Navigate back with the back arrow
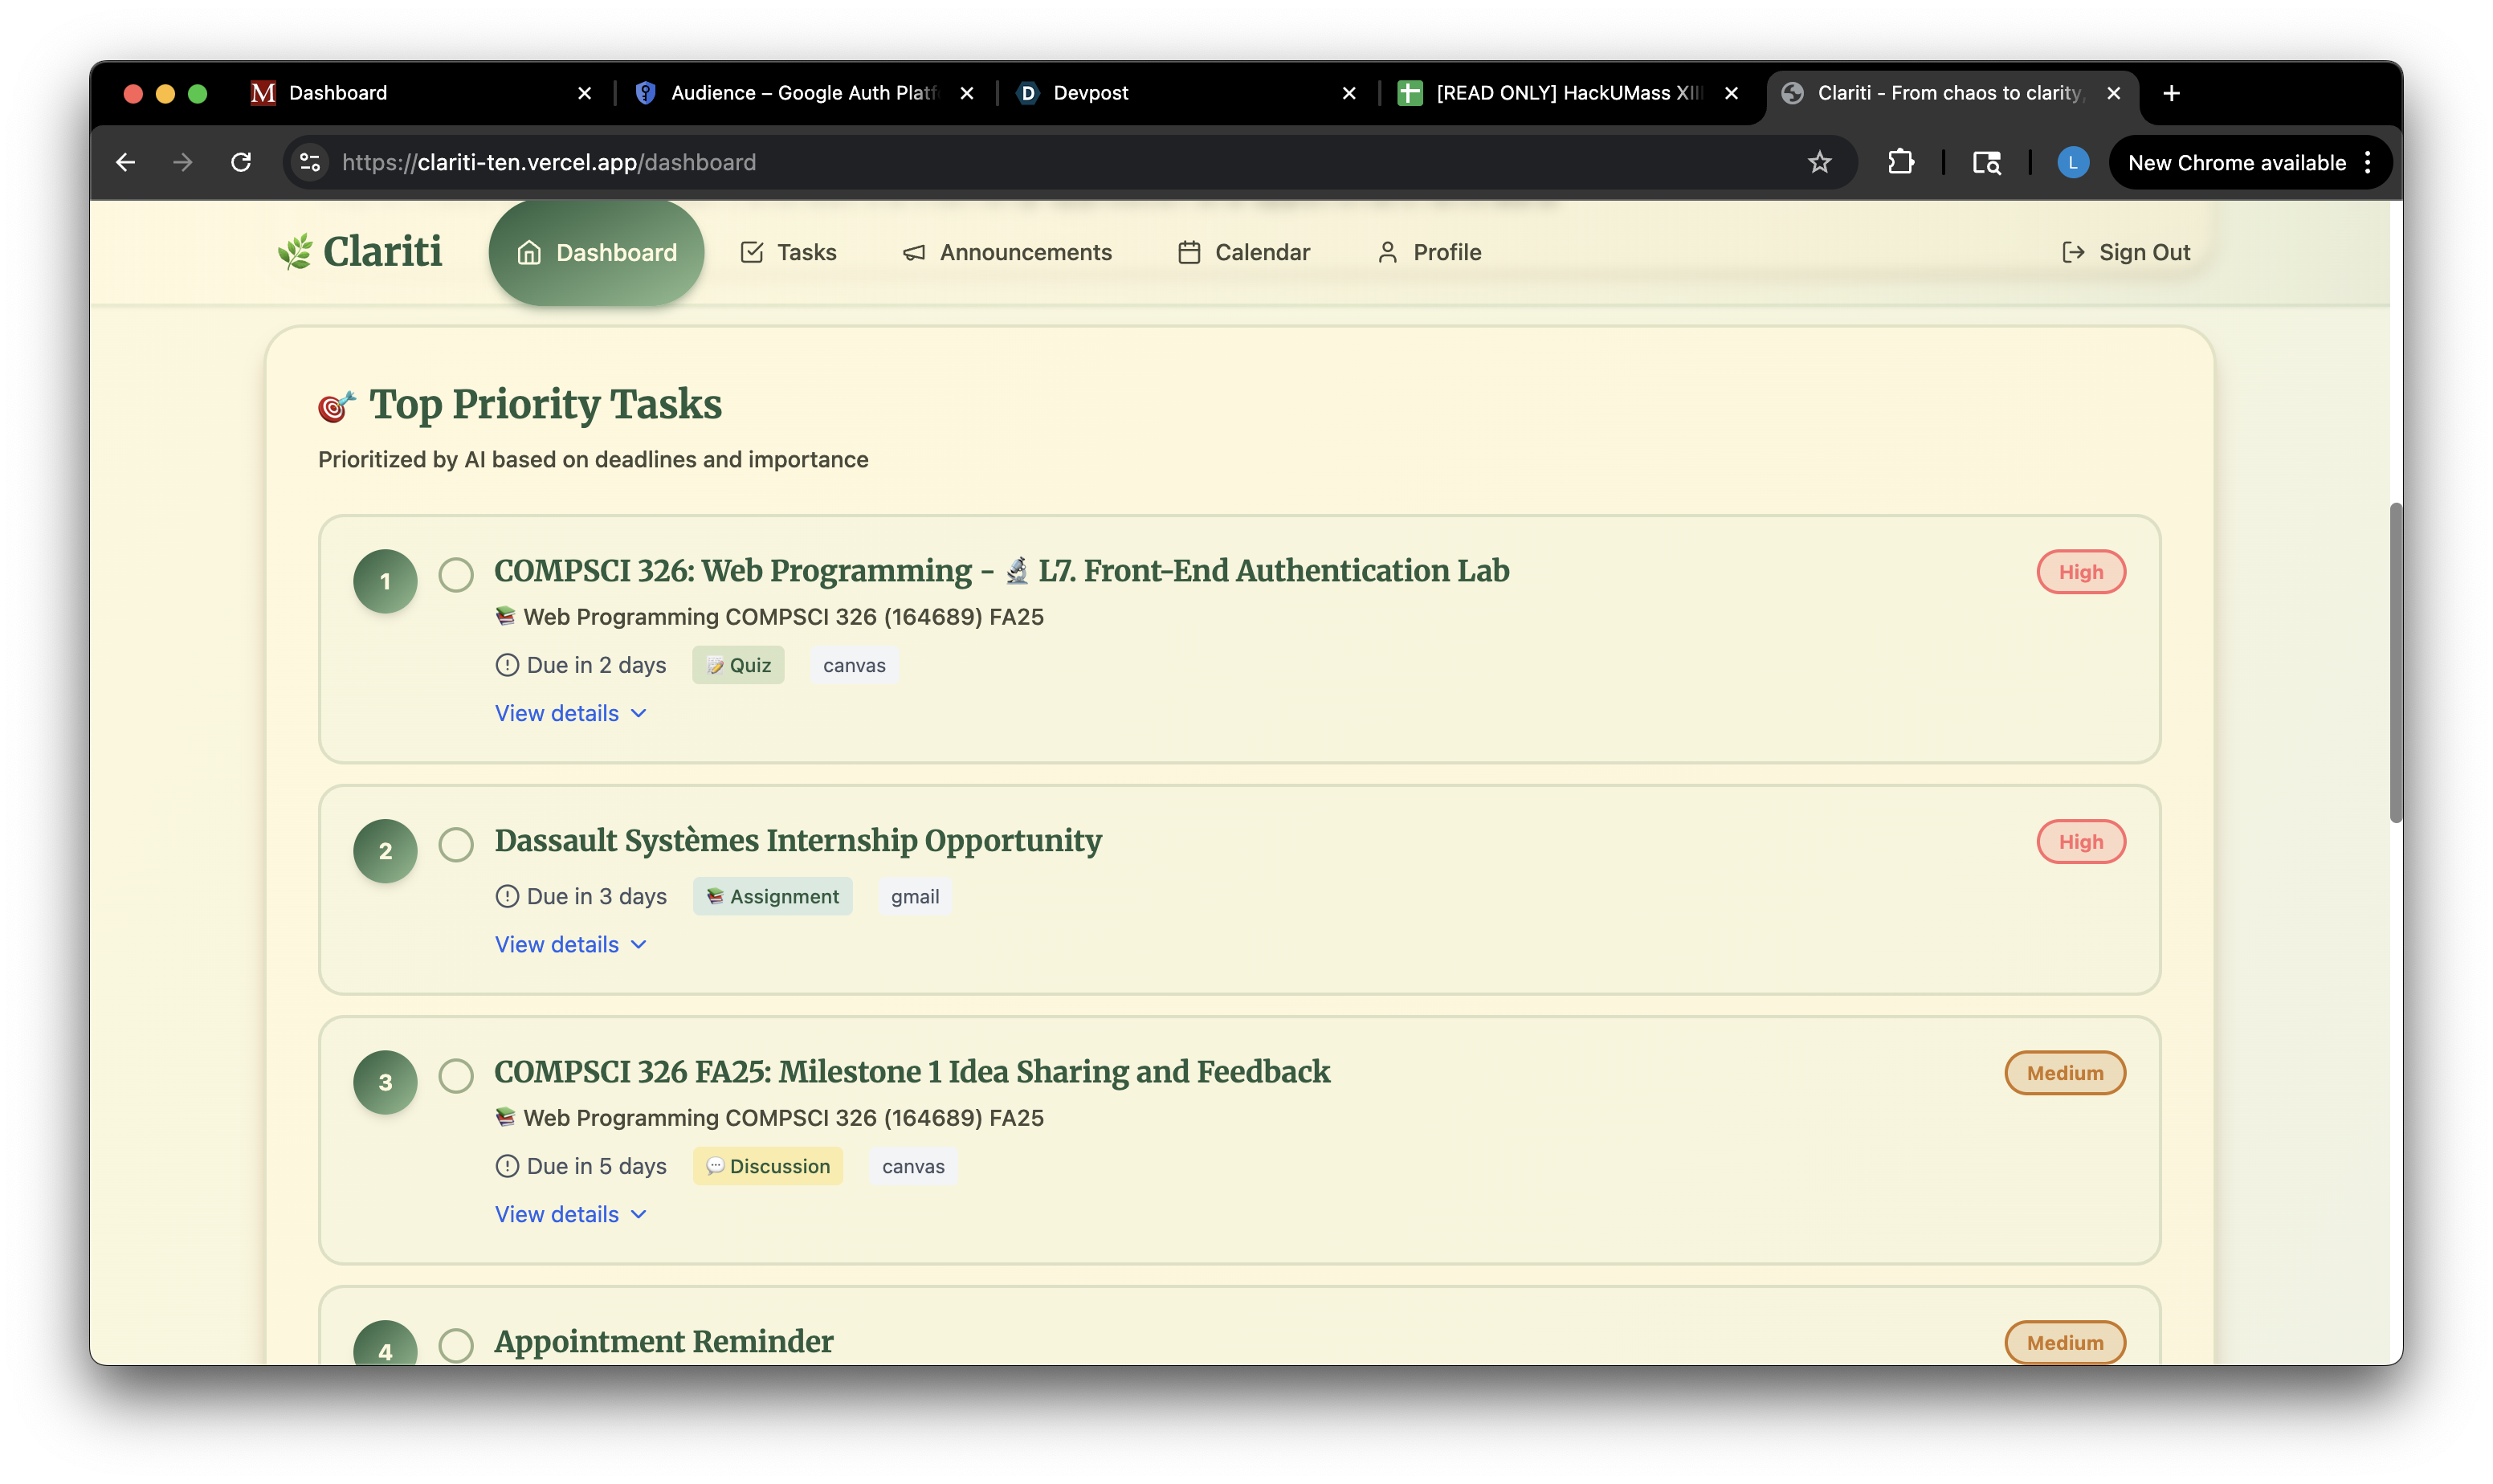Image resolution: width=2493 pixels, height=1484 pixels. click(x=125, y=162)
